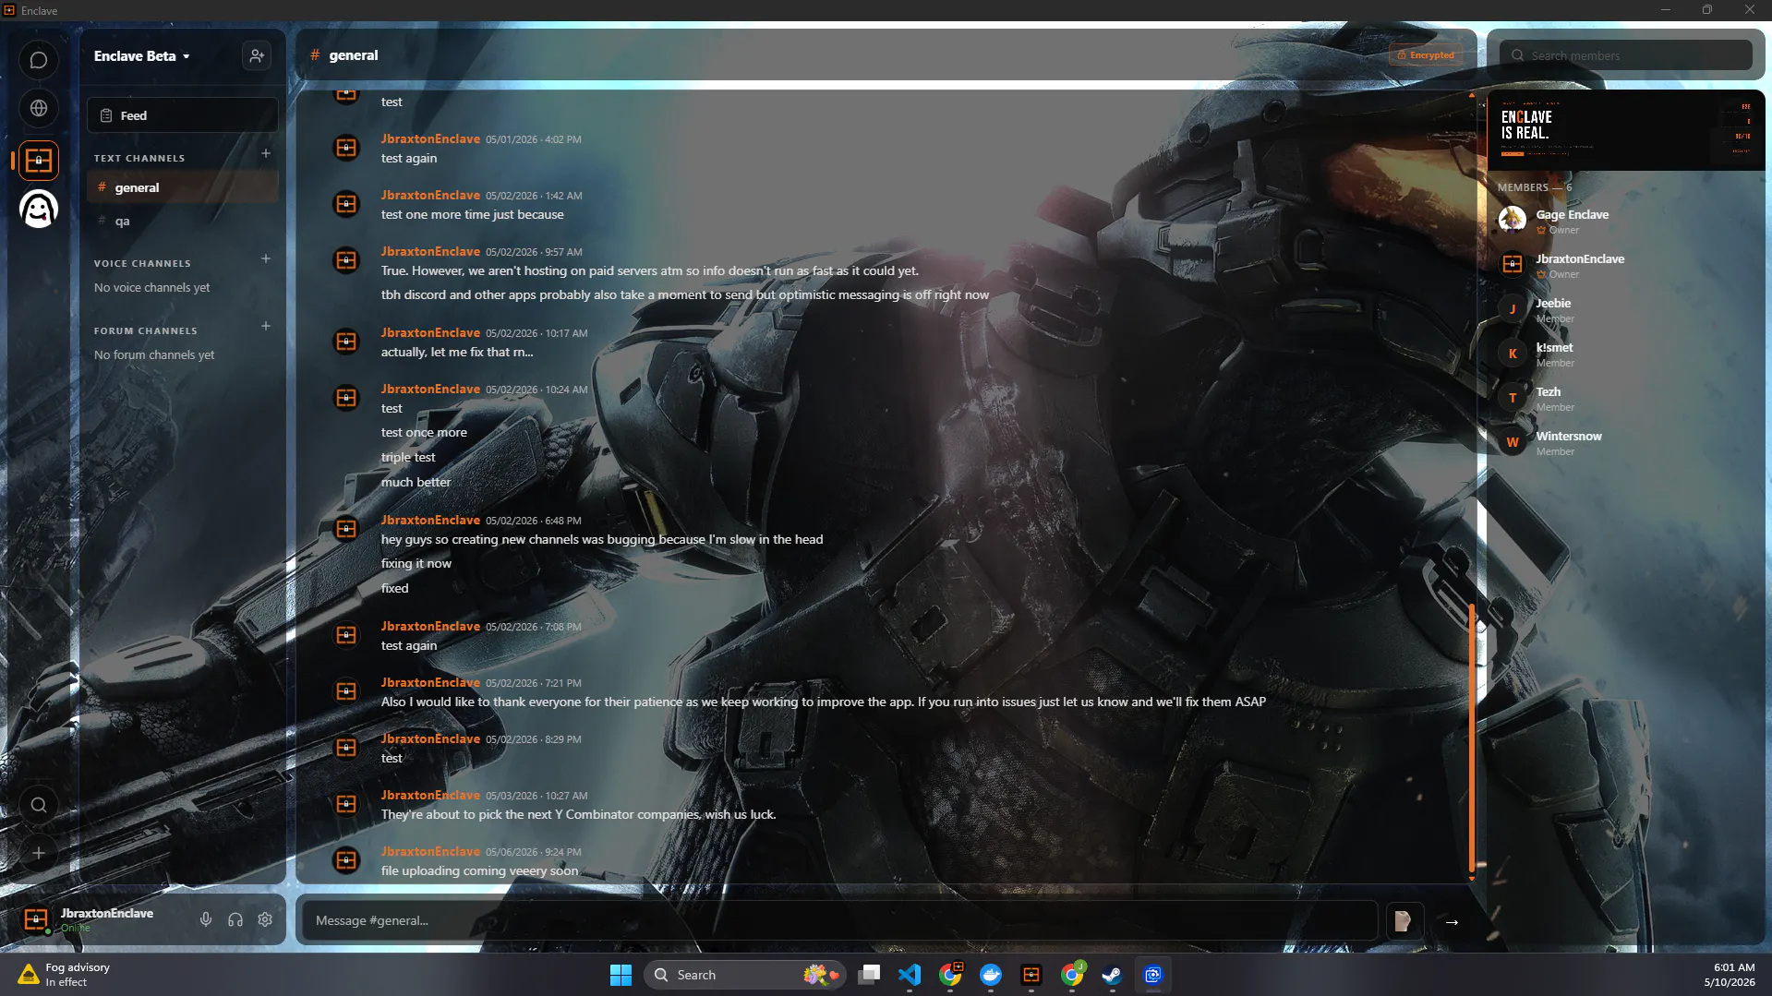Click the 'No voice channels yet' text
Image resolution: width=1772 pixels, height=996 pixels.
[x=151, y=287]
